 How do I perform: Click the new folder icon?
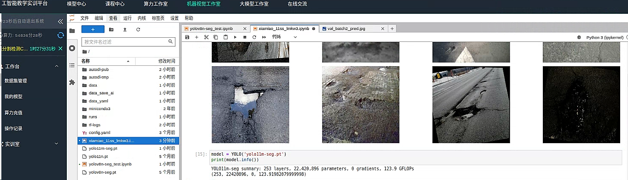[x=111, y=29]
